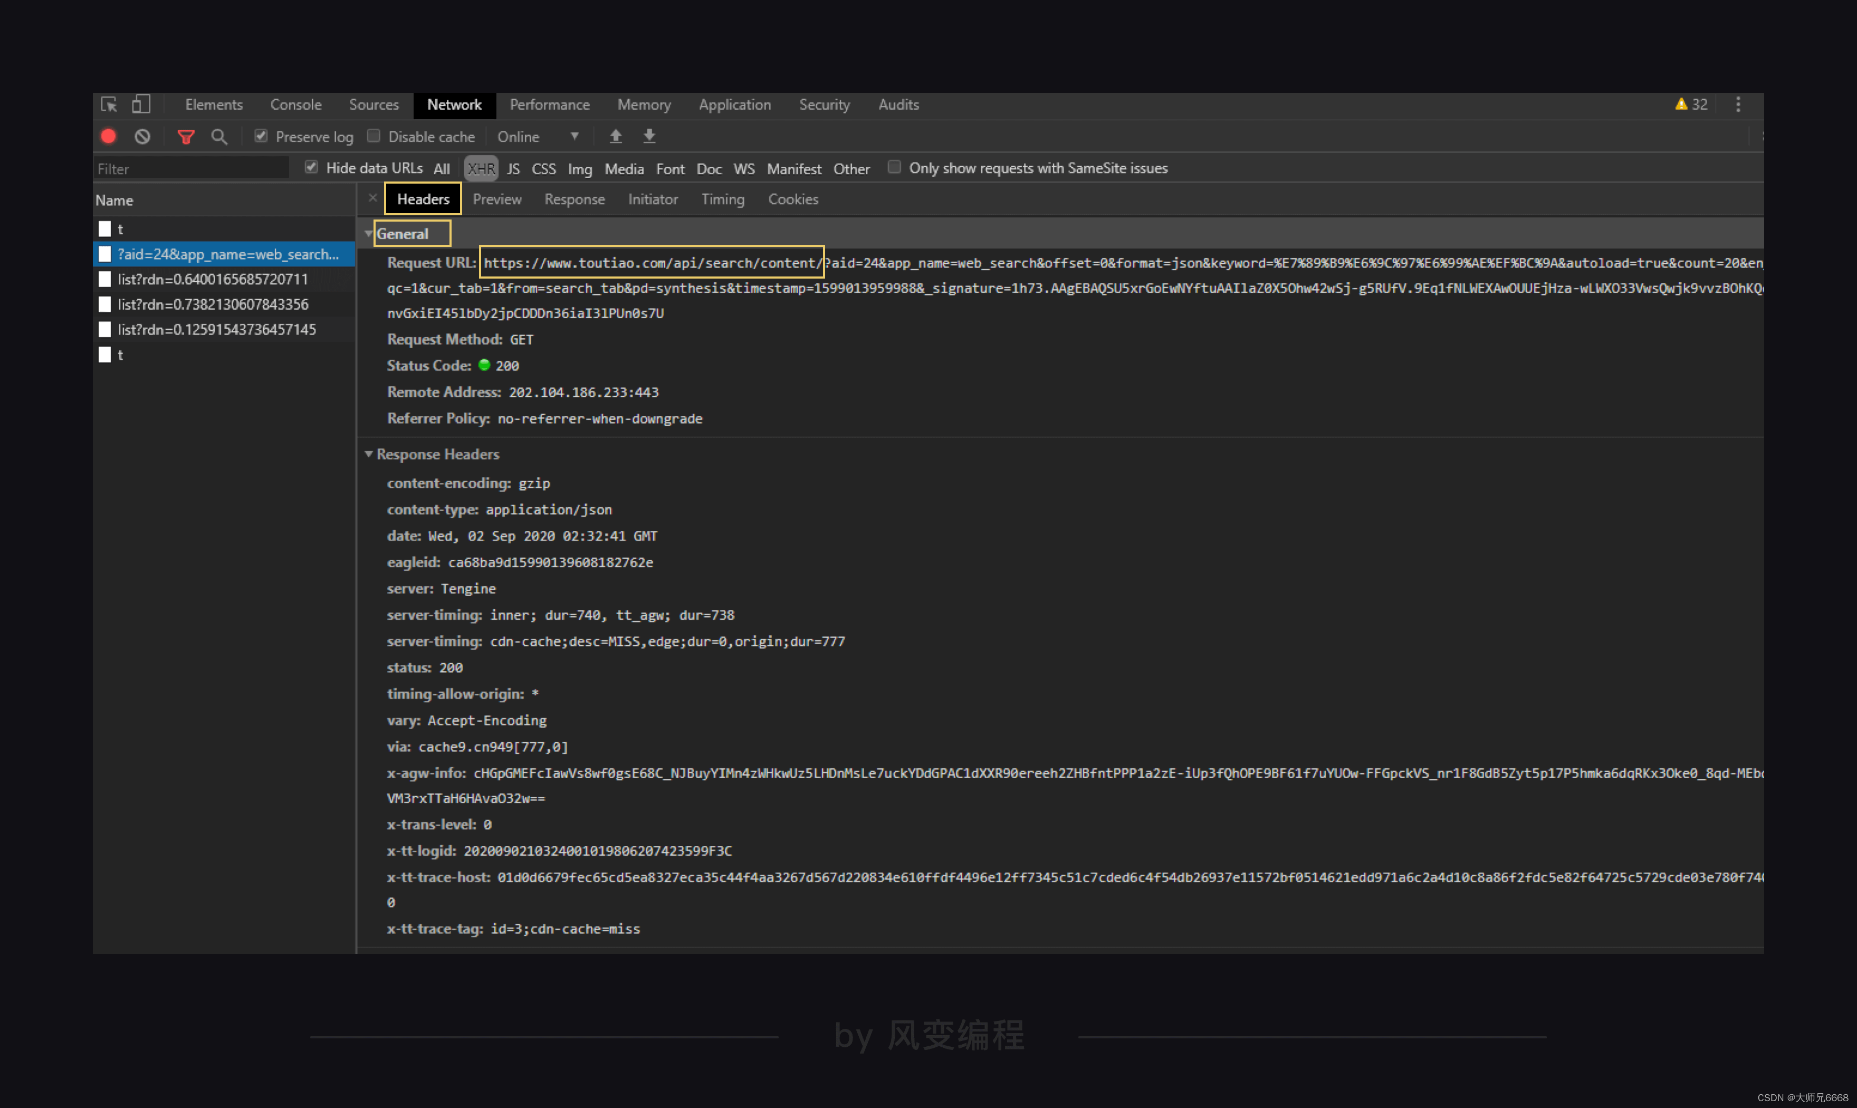Image resolution: width=1857 pixels, height=1108 pixels.
Task: Select the XHR filter button
Action: click(480, 168)
